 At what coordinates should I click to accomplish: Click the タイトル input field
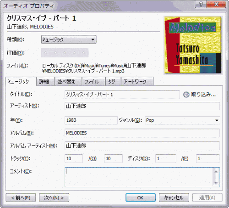coord(122,95)
